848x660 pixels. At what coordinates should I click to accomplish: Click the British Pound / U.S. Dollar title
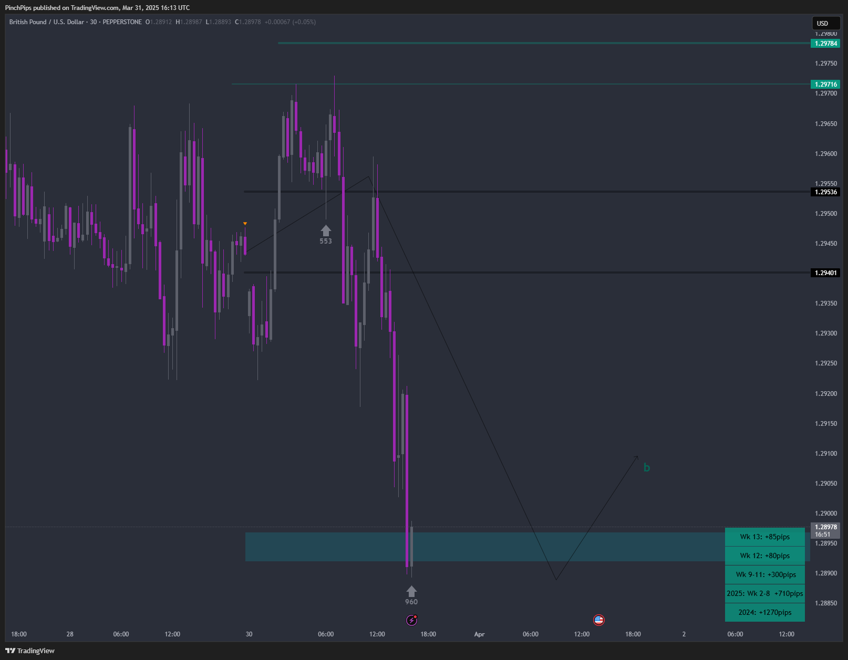(x=47, y=22)
